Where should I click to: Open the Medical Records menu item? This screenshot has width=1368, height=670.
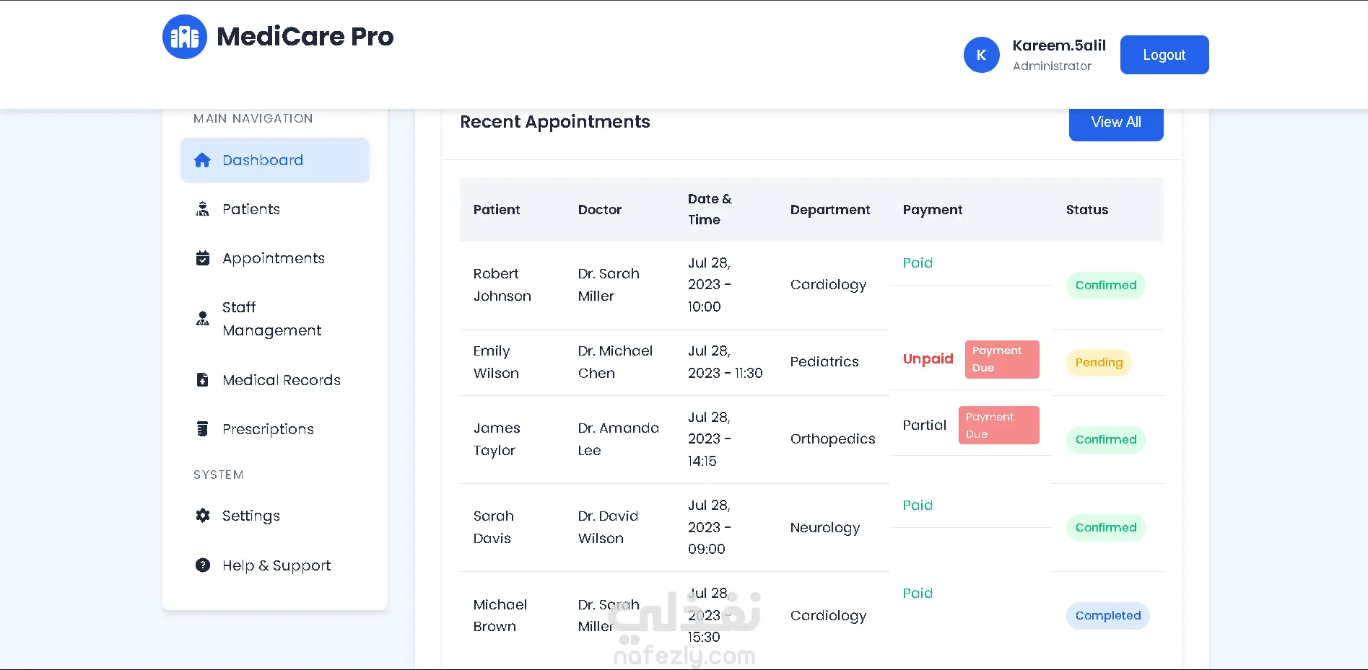point(281,380)
